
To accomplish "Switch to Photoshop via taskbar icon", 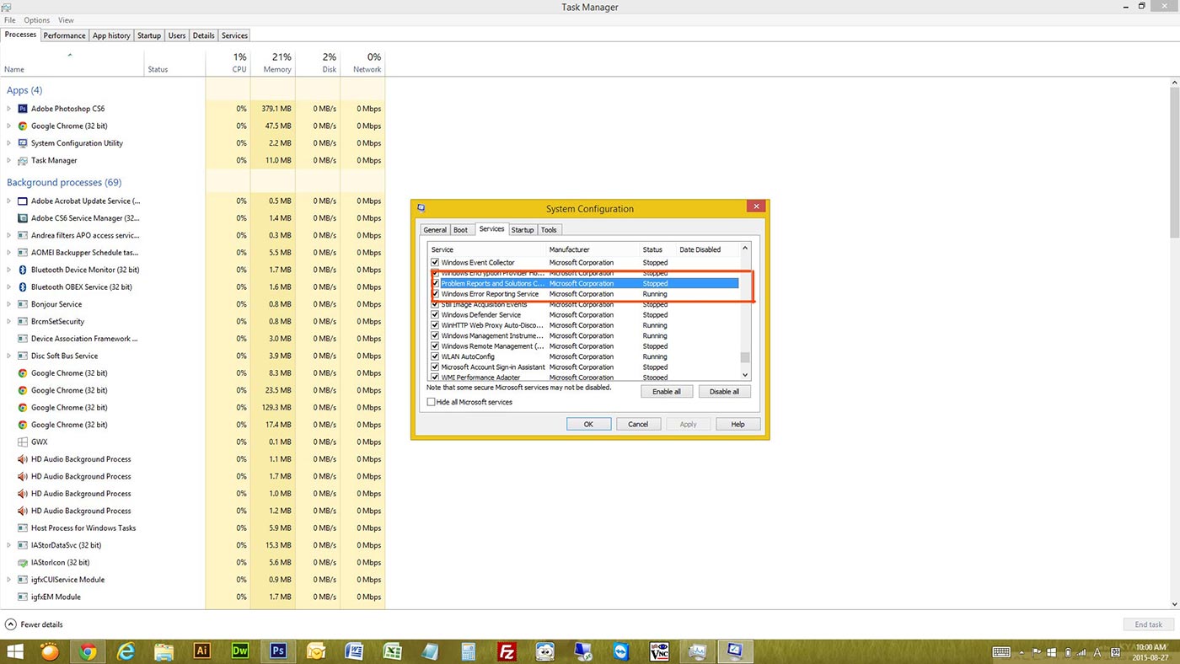I will coord(278,651).
